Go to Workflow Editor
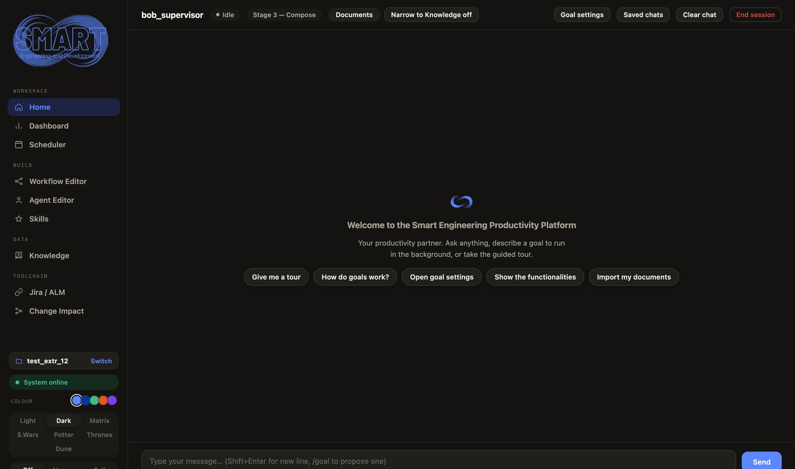Viewport: 795px width, 469px height. click(x=64, y=182)
